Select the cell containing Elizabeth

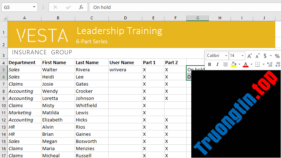click(x=58, y=120)
